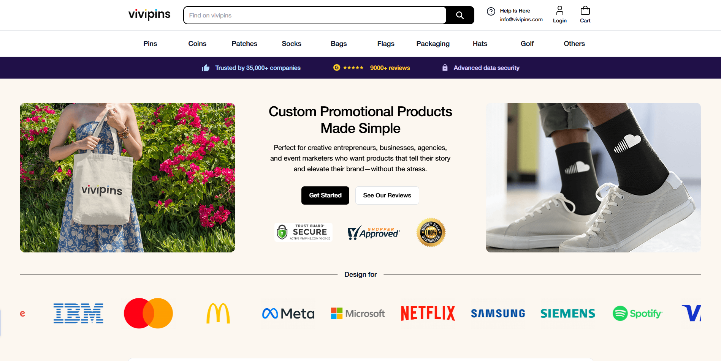
Task: Expand the Packaging category
Action: click(433, 44)
